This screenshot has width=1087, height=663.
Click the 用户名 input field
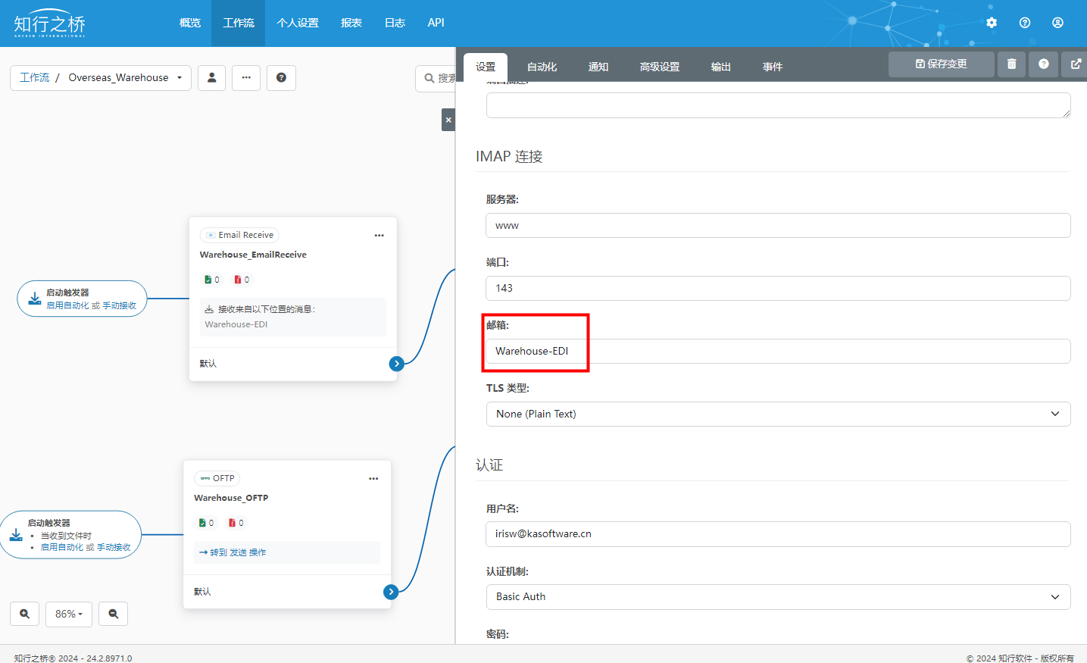[778, 534]
